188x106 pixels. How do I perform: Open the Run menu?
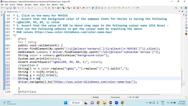tap(48, 5)
